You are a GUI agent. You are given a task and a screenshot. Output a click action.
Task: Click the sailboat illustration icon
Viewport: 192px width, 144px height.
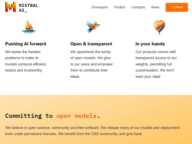click(x=29, y=27)
